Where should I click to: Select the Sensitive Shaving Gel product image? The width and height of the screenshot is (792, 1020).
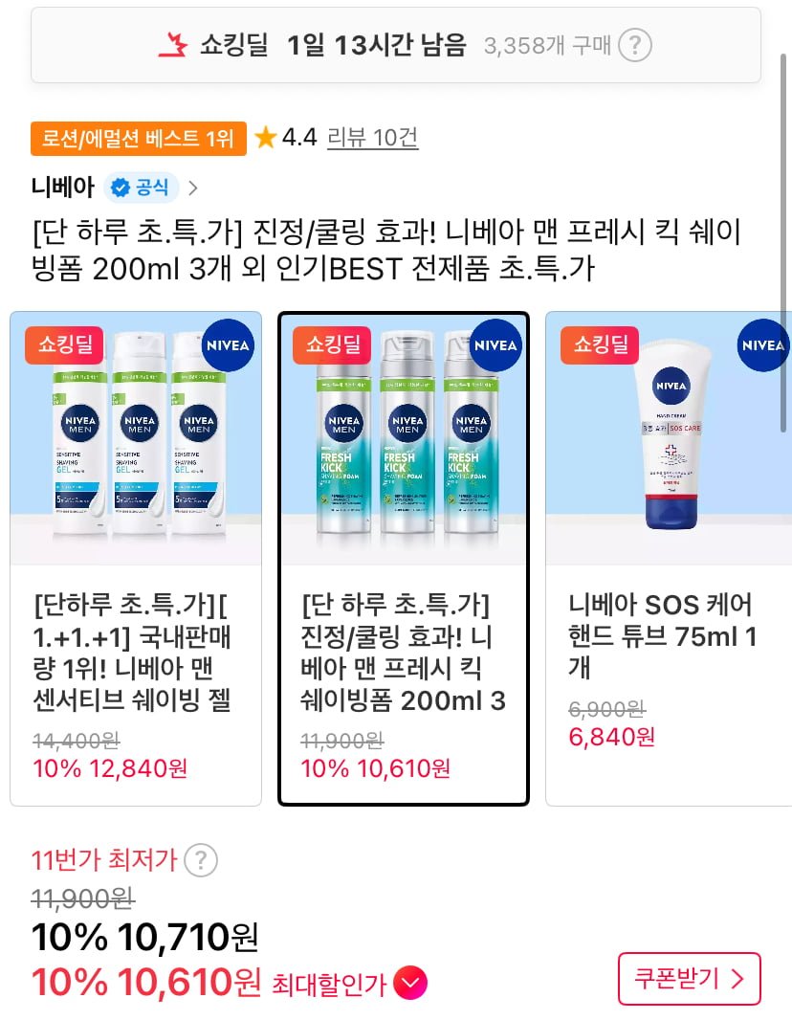click(136, 438)
